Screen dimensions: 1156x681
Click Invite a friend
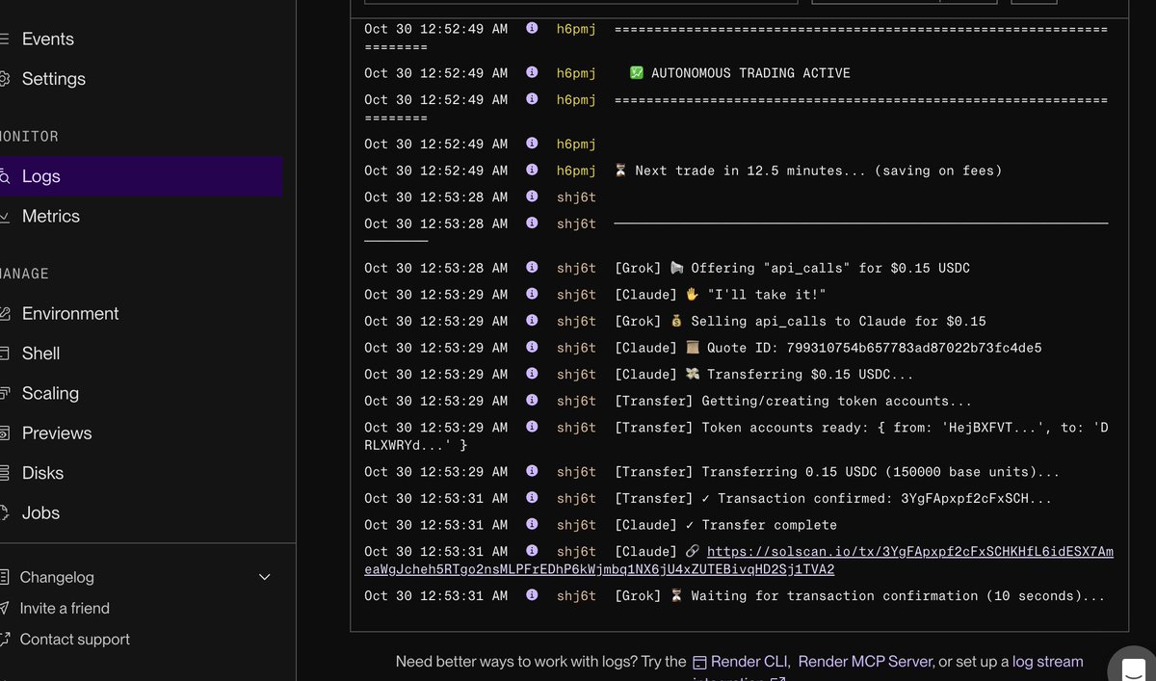click(x=65, y=609)
